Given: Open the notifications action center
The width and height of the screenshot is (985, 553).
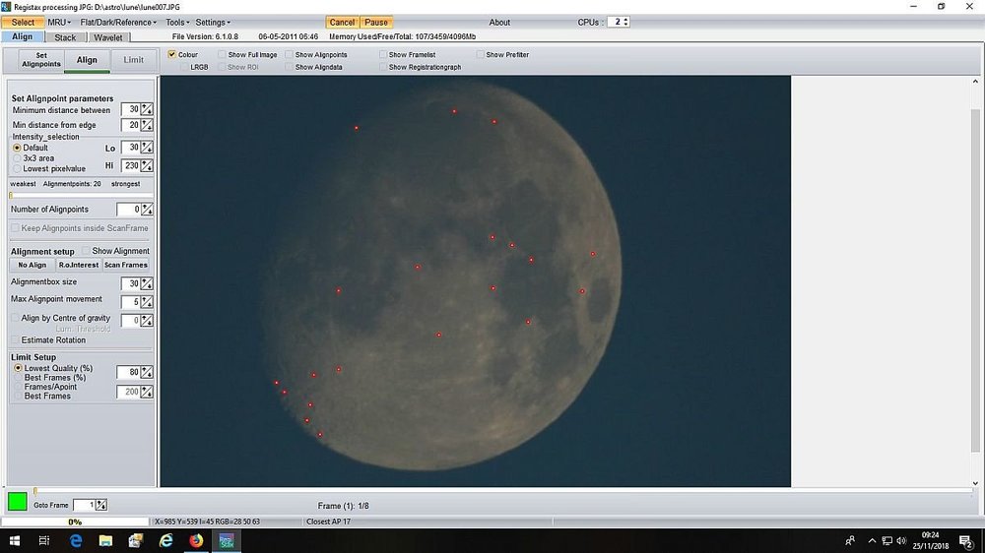Looking at the screenshot, I should (966, 540).
